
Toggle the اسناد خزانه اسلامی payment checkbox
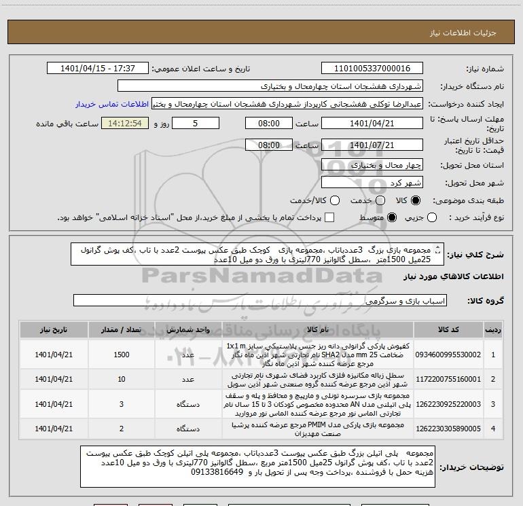click(329, 217)
